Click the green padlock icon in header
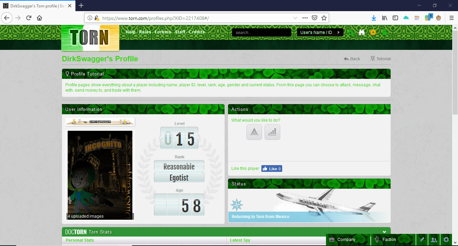 (x=384, y=32)
